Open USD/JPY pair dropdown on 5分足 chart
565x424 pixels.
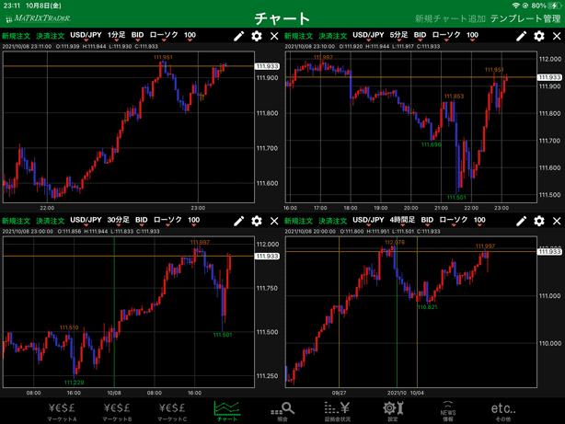(x=368, y=35)
